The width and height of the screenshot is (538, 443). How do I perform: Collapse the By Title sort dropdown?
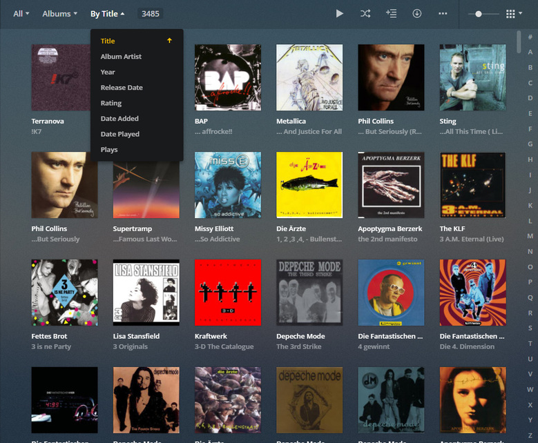click(108, 14)
